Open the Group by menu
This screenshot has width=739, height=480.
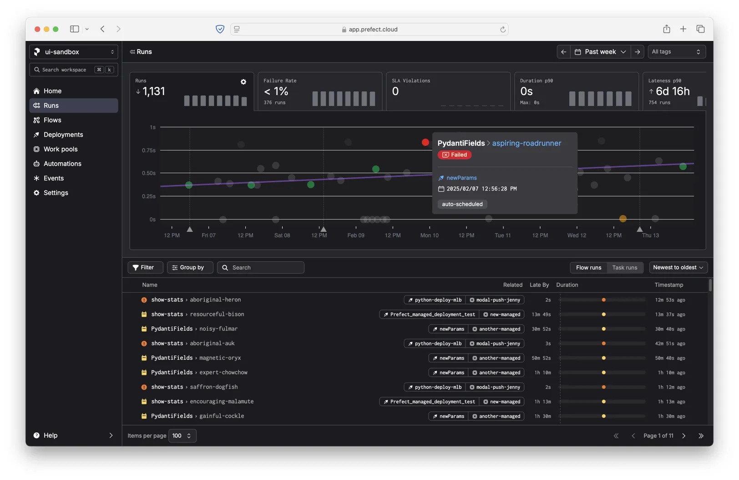tap(190, 267)
